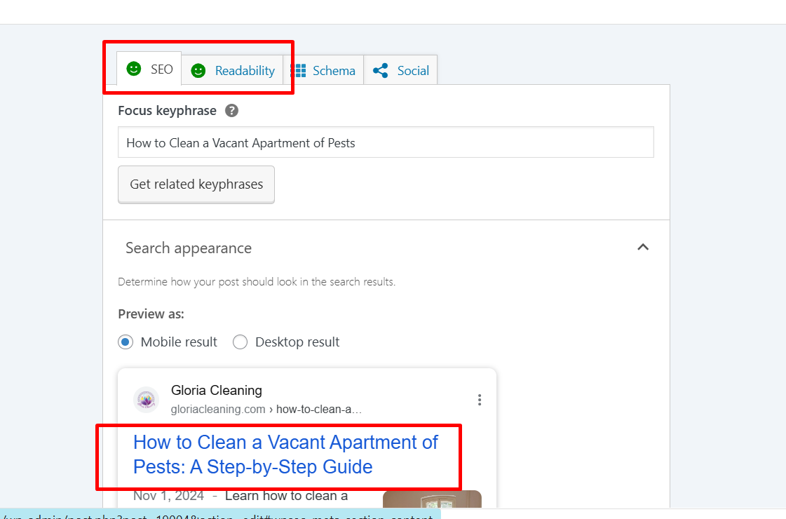Click the green smiley icon on SEO tab

(x=133, y=69)
